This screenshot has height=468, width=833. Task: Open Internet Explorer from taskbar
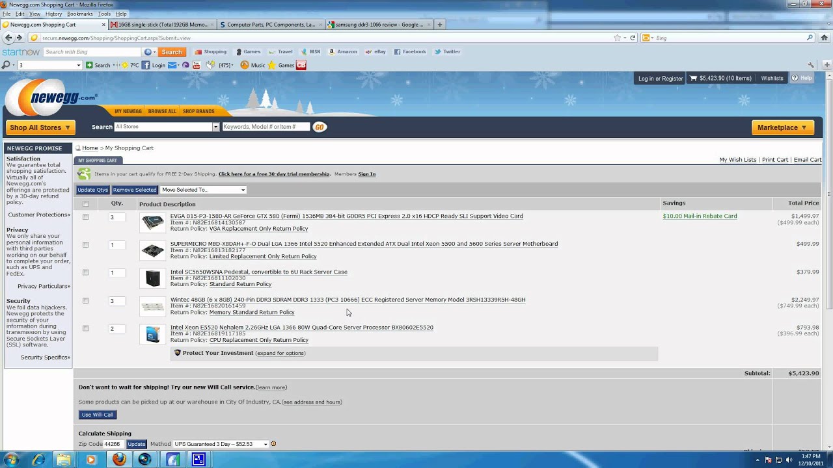pos(38,460)
